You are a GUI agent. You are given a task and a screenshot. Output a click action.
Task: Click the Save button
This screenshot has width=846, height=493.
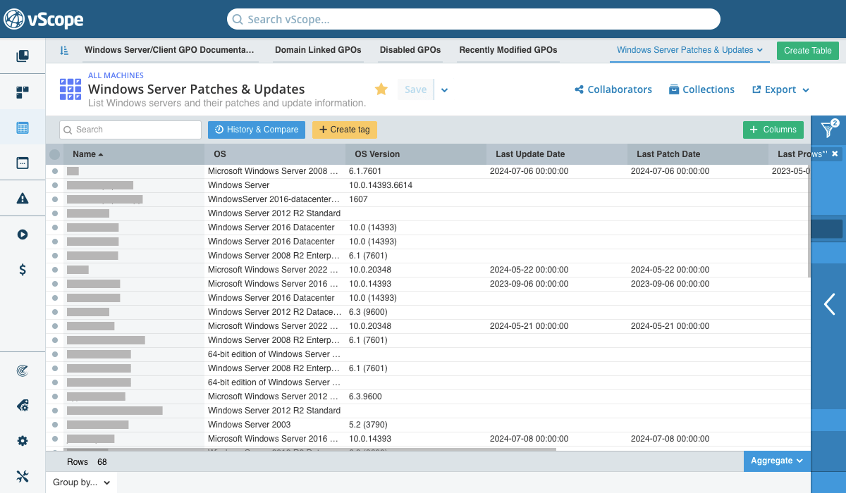415,89
